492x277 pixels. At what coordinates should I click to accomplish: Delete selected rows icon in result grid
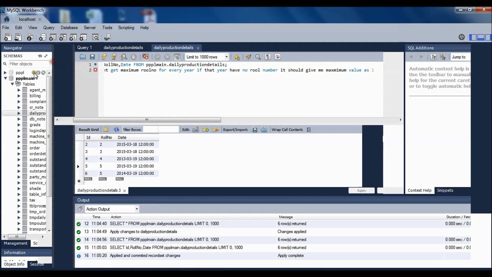tap(215, 130)
